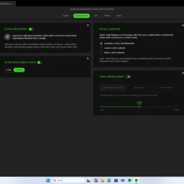Select the third audio enhancement mode button

166,88
